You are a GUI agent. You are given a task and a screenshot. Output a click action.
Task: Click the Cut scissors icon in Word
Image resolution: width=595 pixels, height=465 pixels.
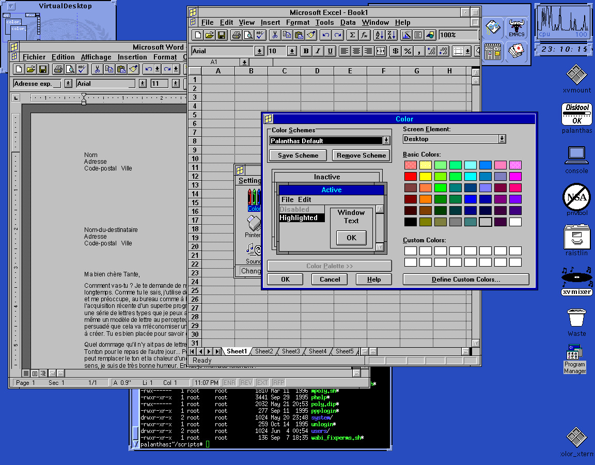(97, 69)
